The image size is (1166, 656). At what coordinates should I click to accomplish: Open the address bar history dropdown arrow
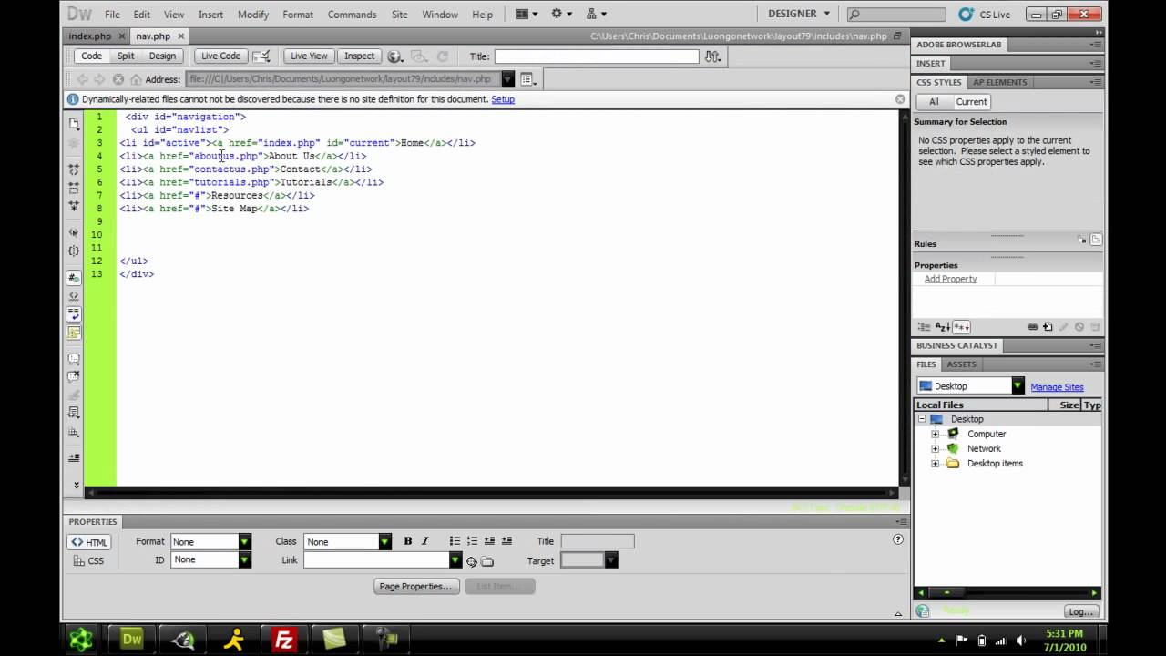point(507,79)
